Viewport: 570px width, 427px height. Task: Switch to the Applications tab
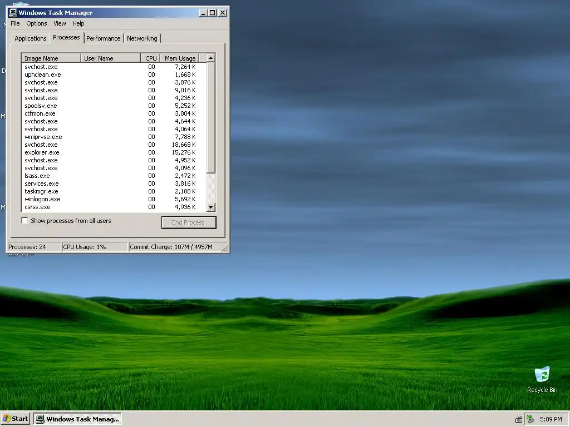pyautogui.click(x=31, y=38)
